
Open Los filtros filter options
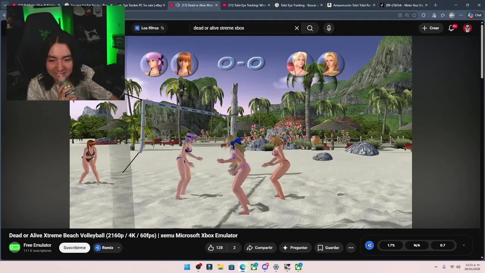tap(149, 28)
